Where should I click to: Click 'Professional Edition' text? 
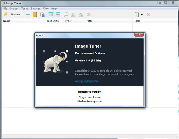point(90,53)
